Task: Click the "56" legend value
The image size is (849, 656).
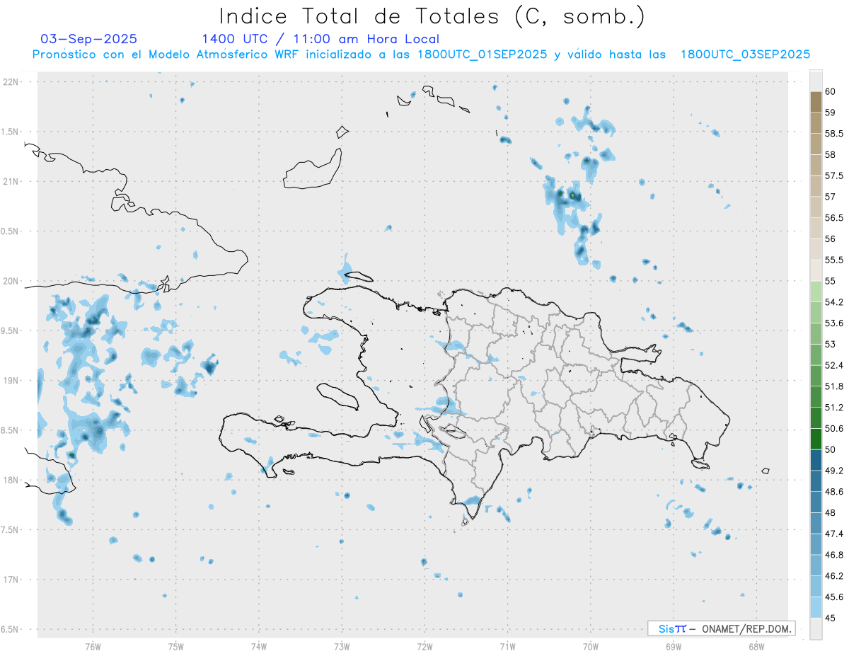Action: (830, 239)
